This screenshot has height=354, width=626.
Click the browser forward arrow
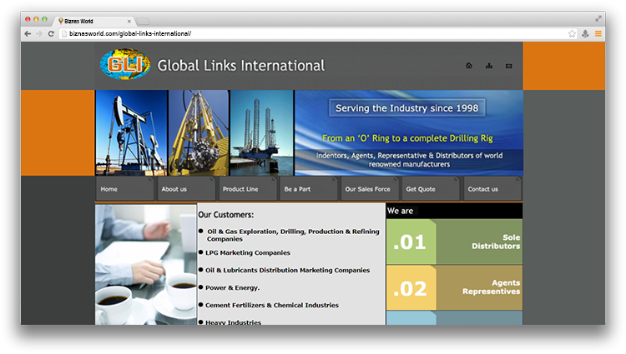tap(39, 33)
